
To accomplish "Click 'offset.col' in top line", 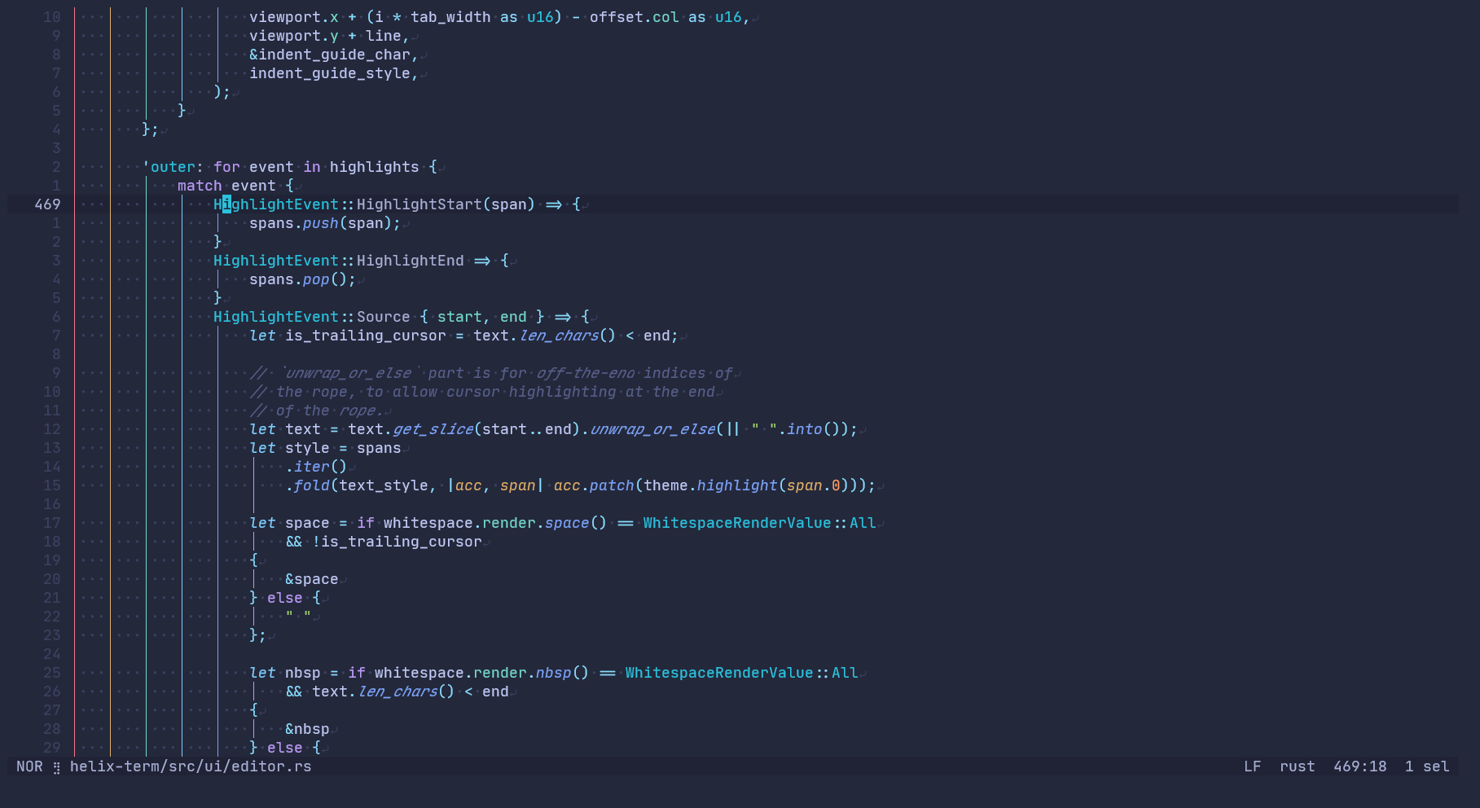I will tap(635, 17).
